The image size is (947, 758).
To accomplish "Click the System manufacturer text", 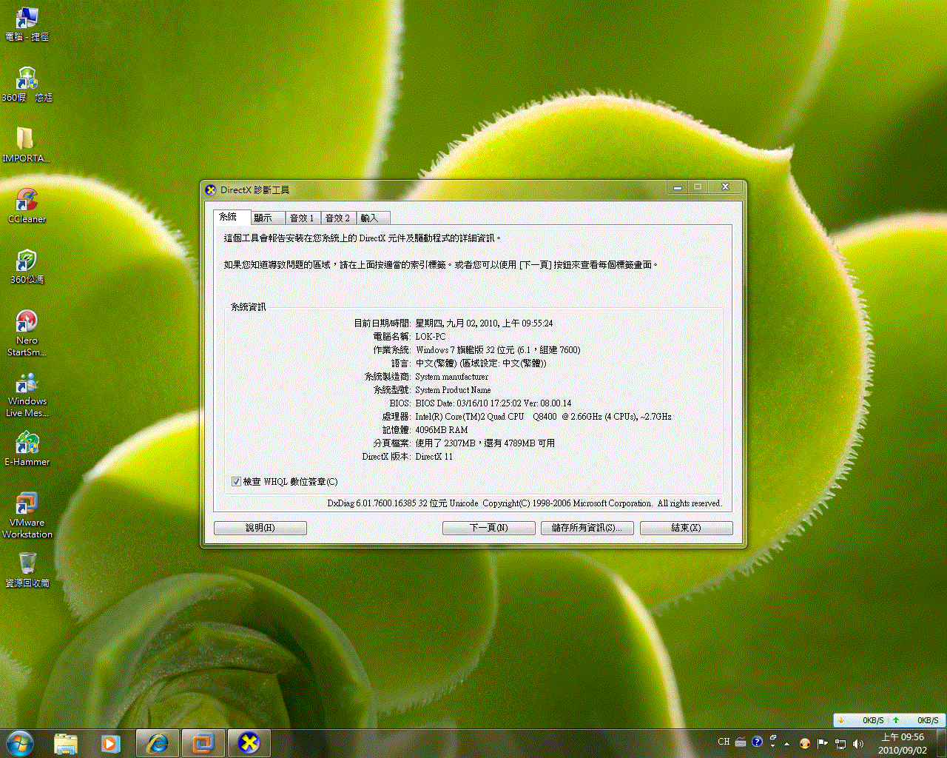I will click(452, 376).
